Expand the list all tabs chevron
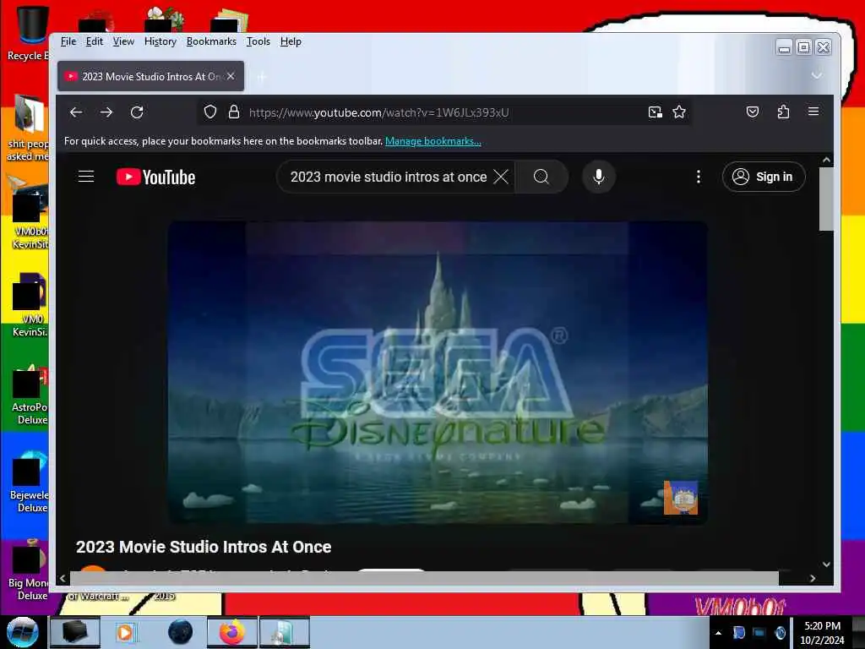 point(817,75)
